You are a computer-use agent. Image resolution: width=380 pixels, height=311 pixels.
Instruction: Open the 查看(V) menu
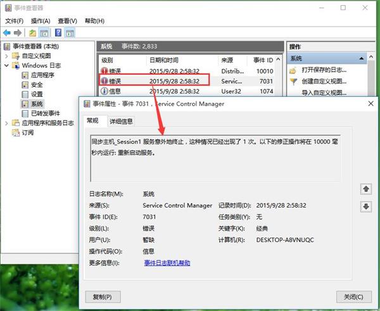[x=68, y=21]
